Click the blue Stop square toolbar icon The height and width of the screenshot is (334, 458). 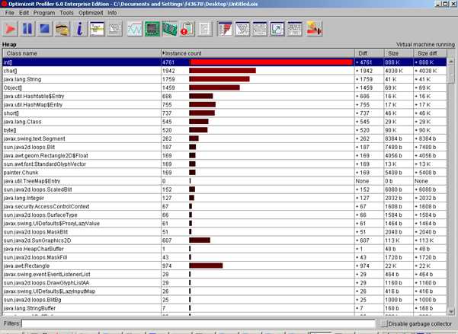[x=44, y=29]
